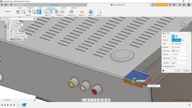The height and width of the screenshot is (108, 192).
Task: Click OK in the Extrude dialog
Action: point(178,71)
